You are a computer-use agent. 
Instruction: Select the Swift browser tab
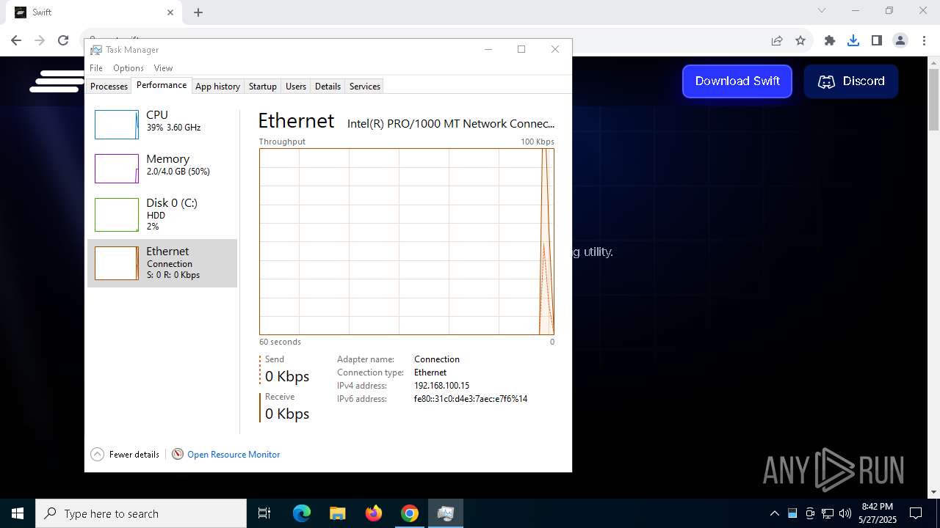click(x=93, y=13)
